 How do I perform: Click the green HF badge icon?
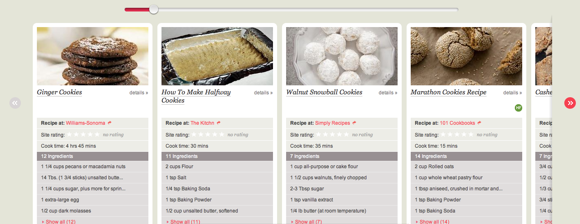point(519,108)
